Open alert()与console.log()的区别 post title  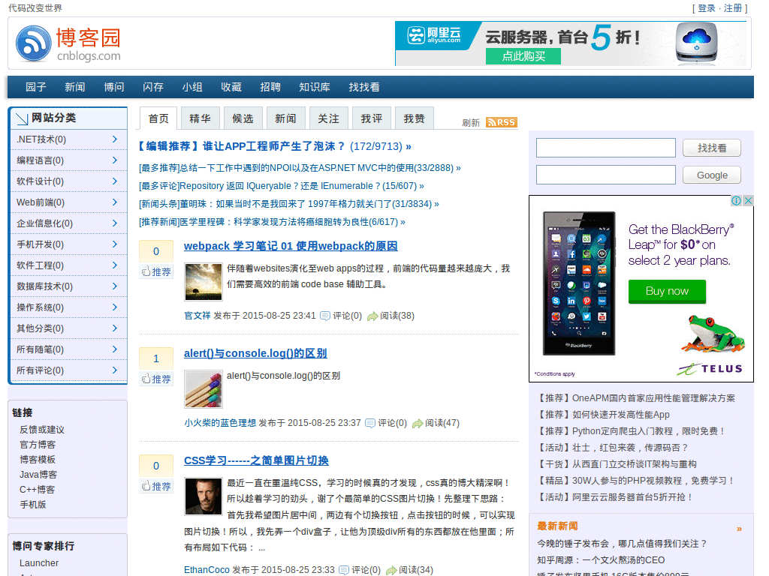coord(255,353)
